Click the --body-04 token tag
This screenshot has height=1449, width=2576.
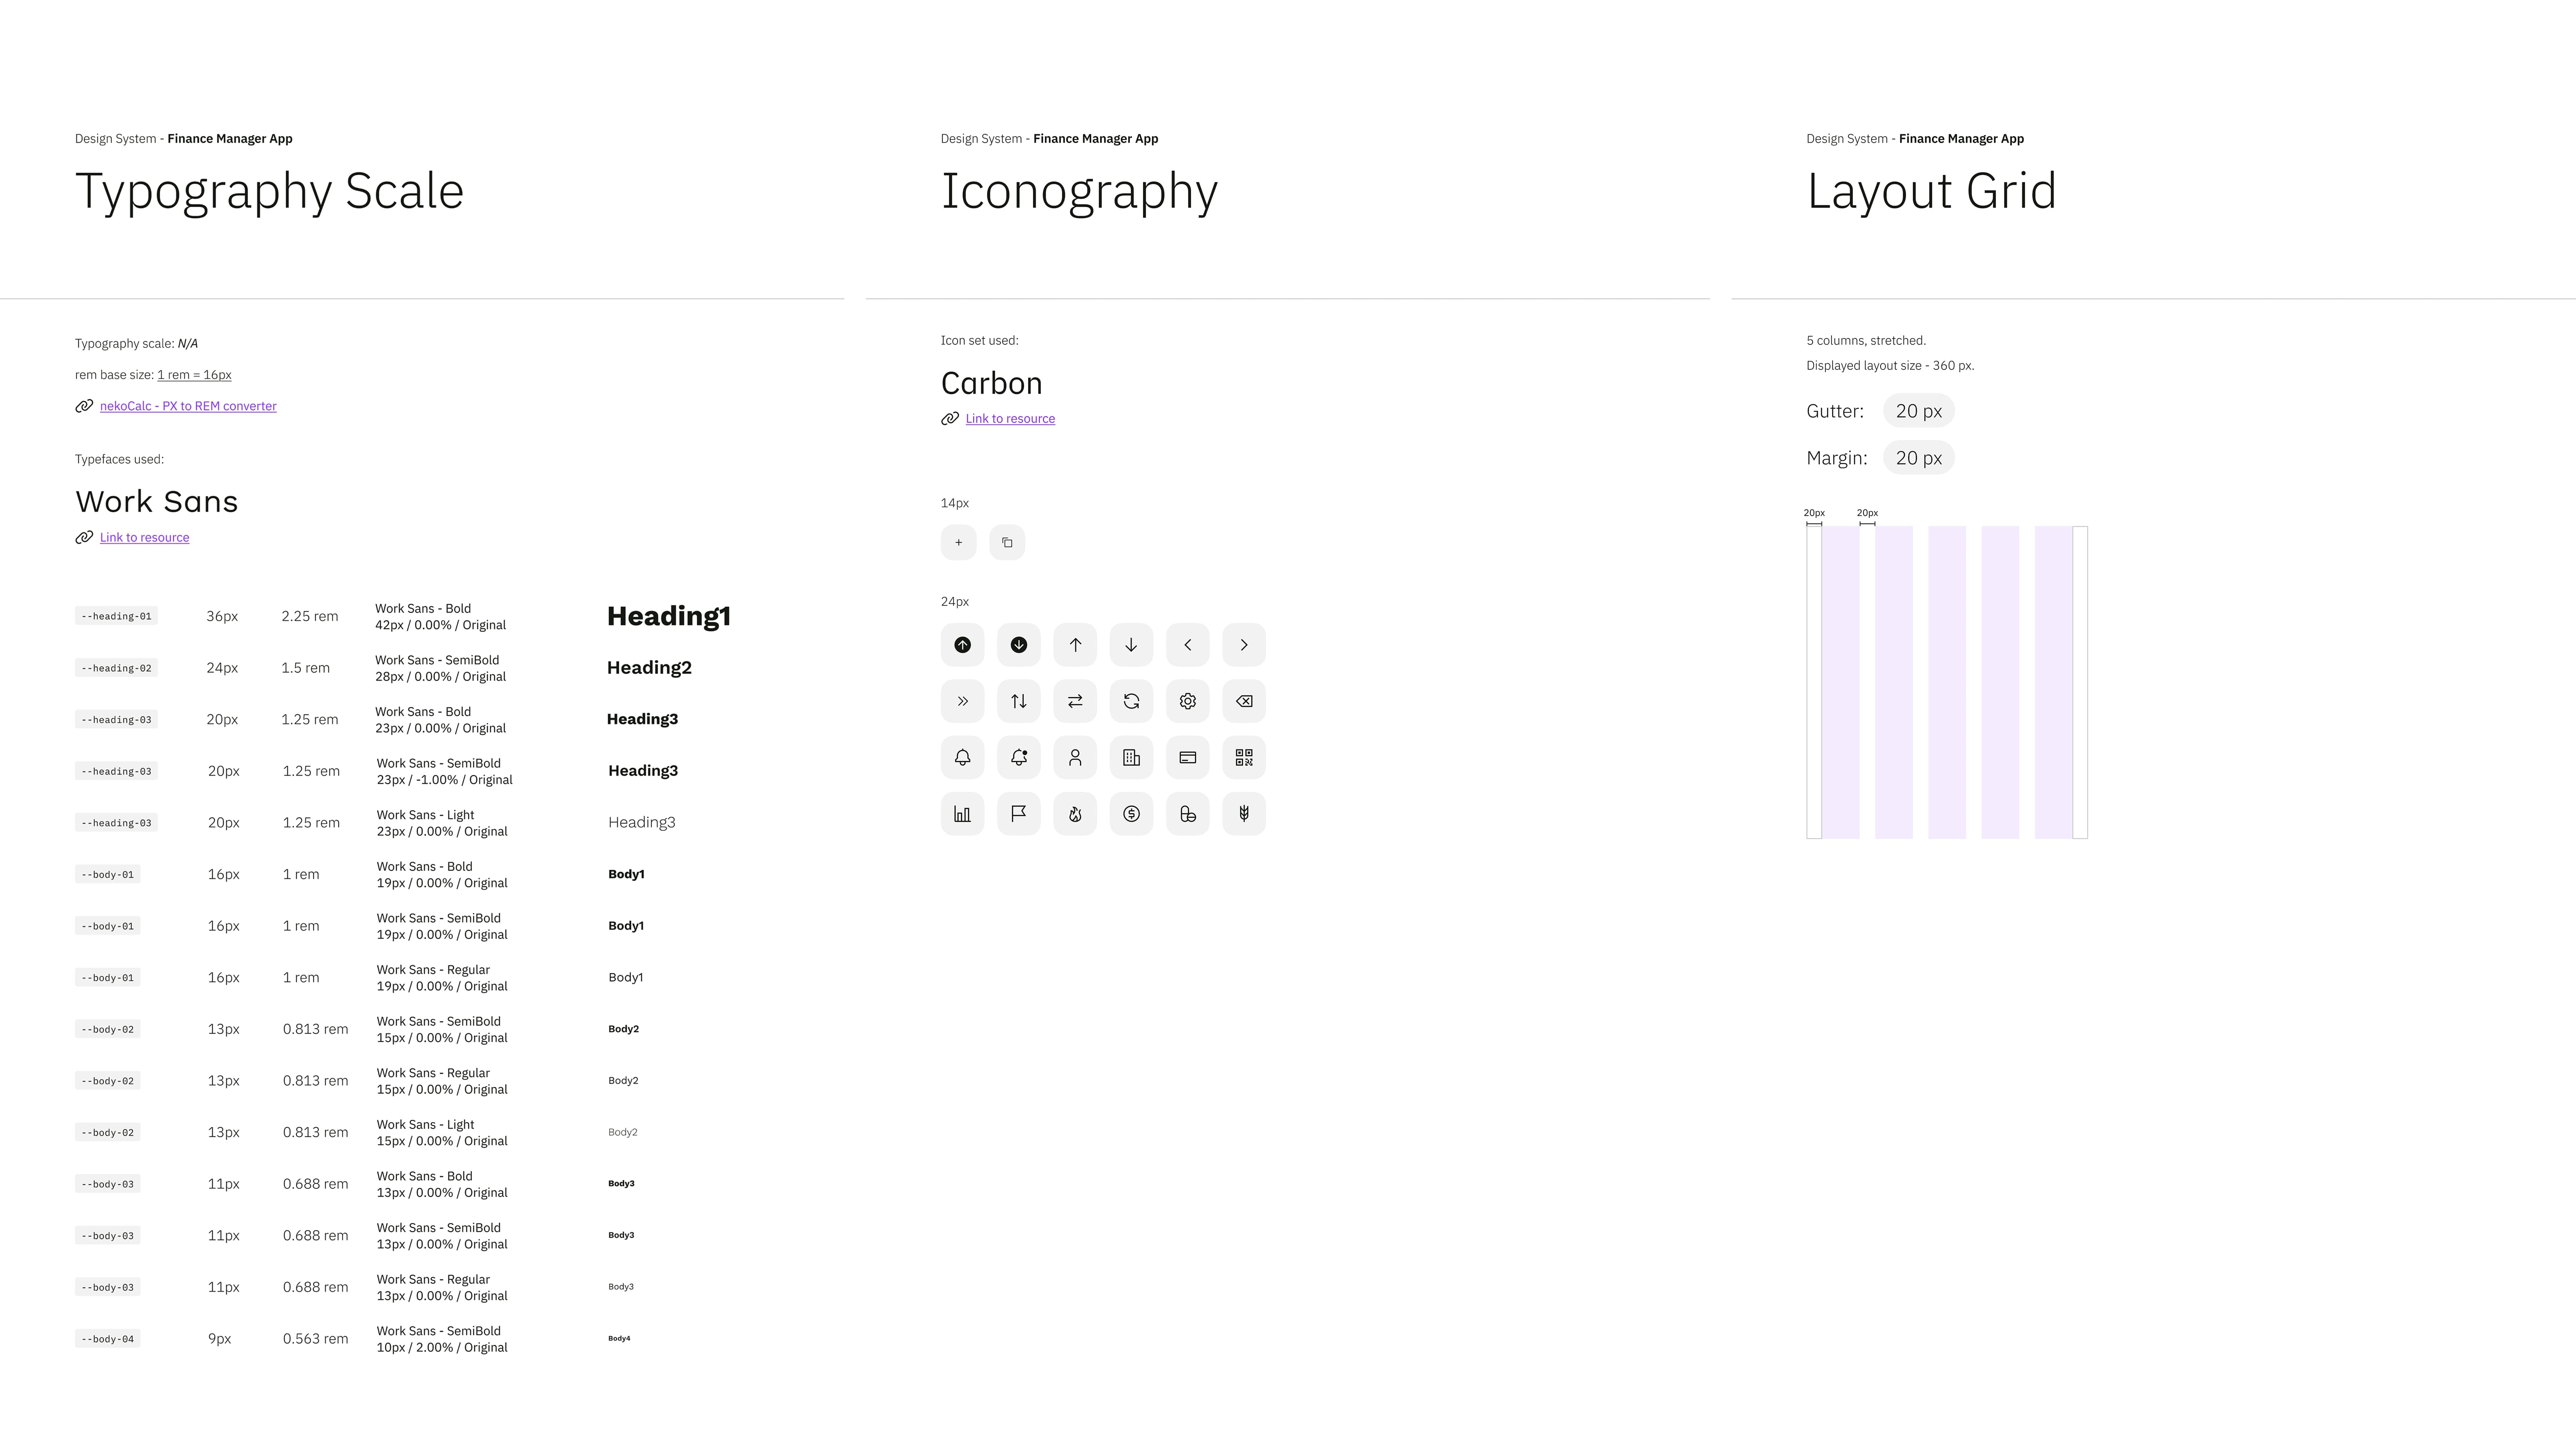click(x=107, y=1339)
